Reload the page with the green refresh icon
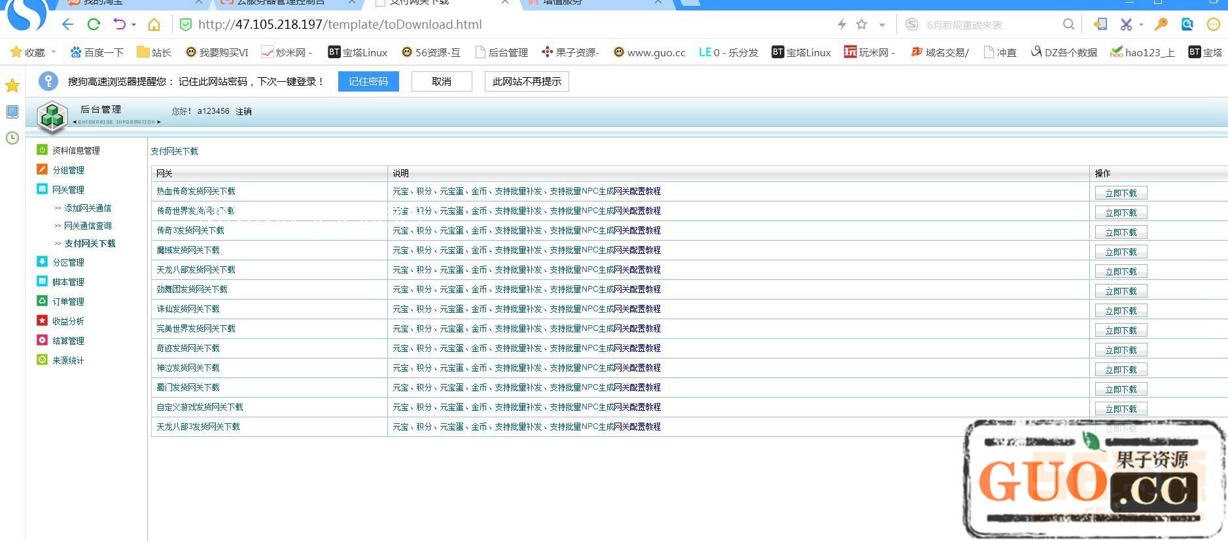This screenshot has width=1228, height=541. click(x=94, y=25)
